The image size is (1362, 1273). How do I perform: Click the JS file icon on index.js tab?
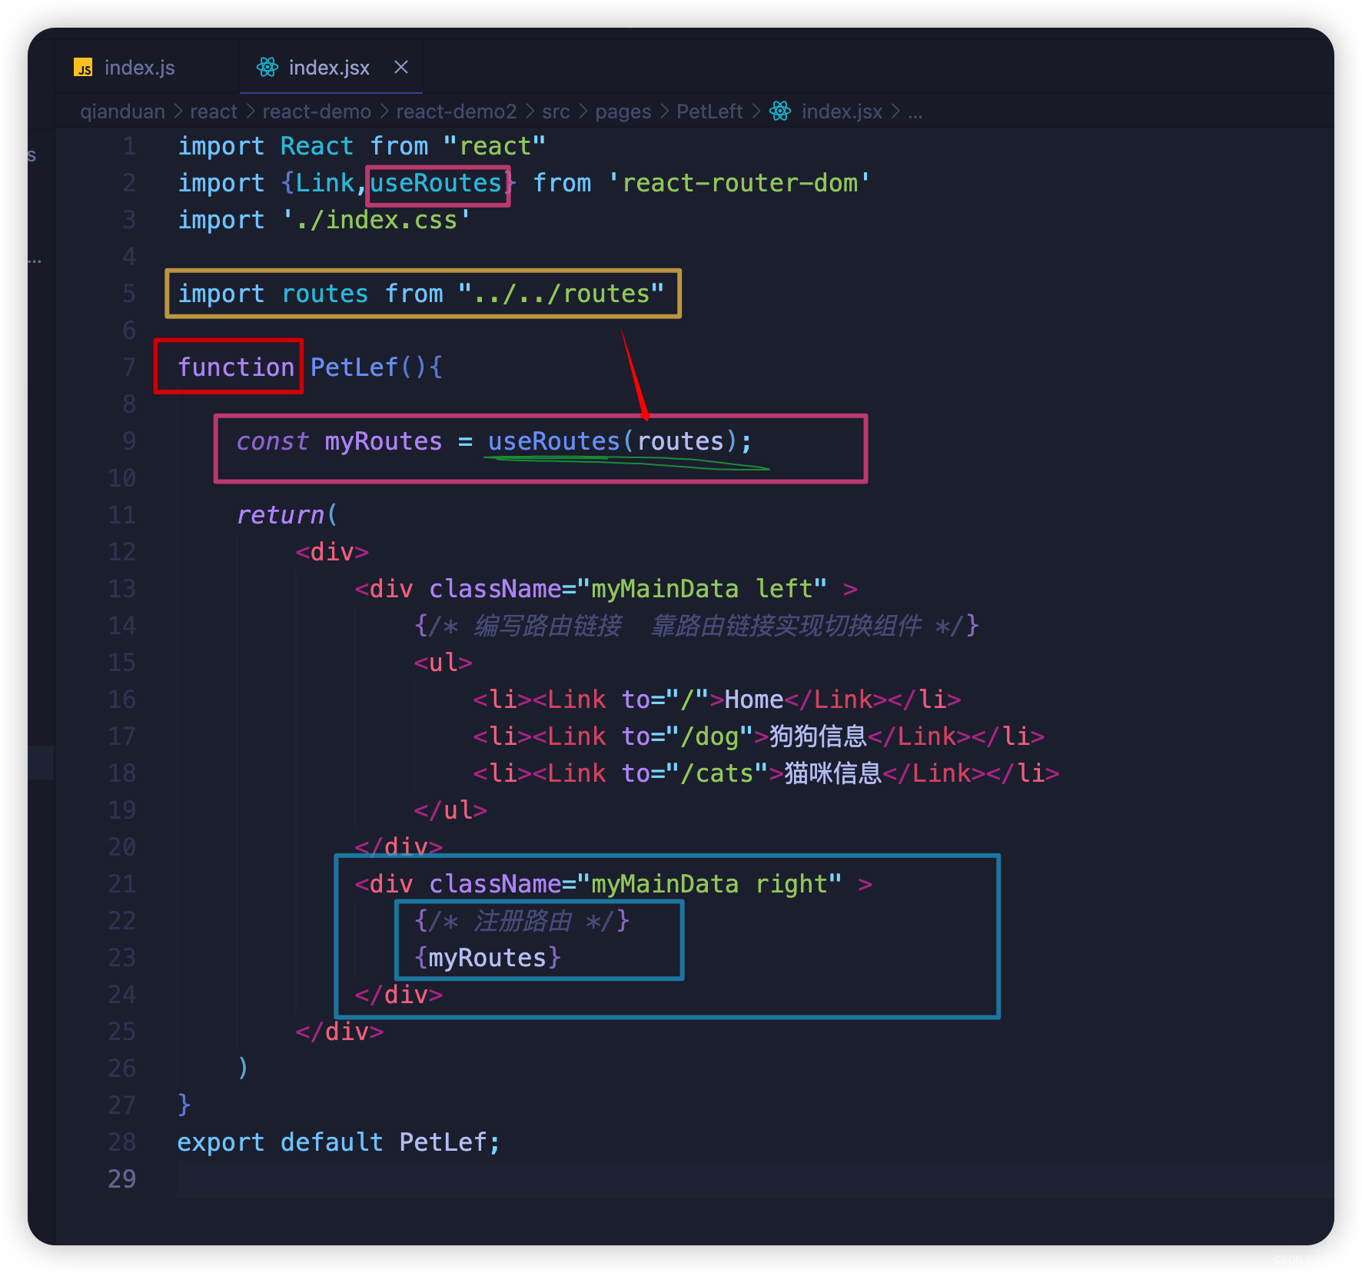pos(83,68)
